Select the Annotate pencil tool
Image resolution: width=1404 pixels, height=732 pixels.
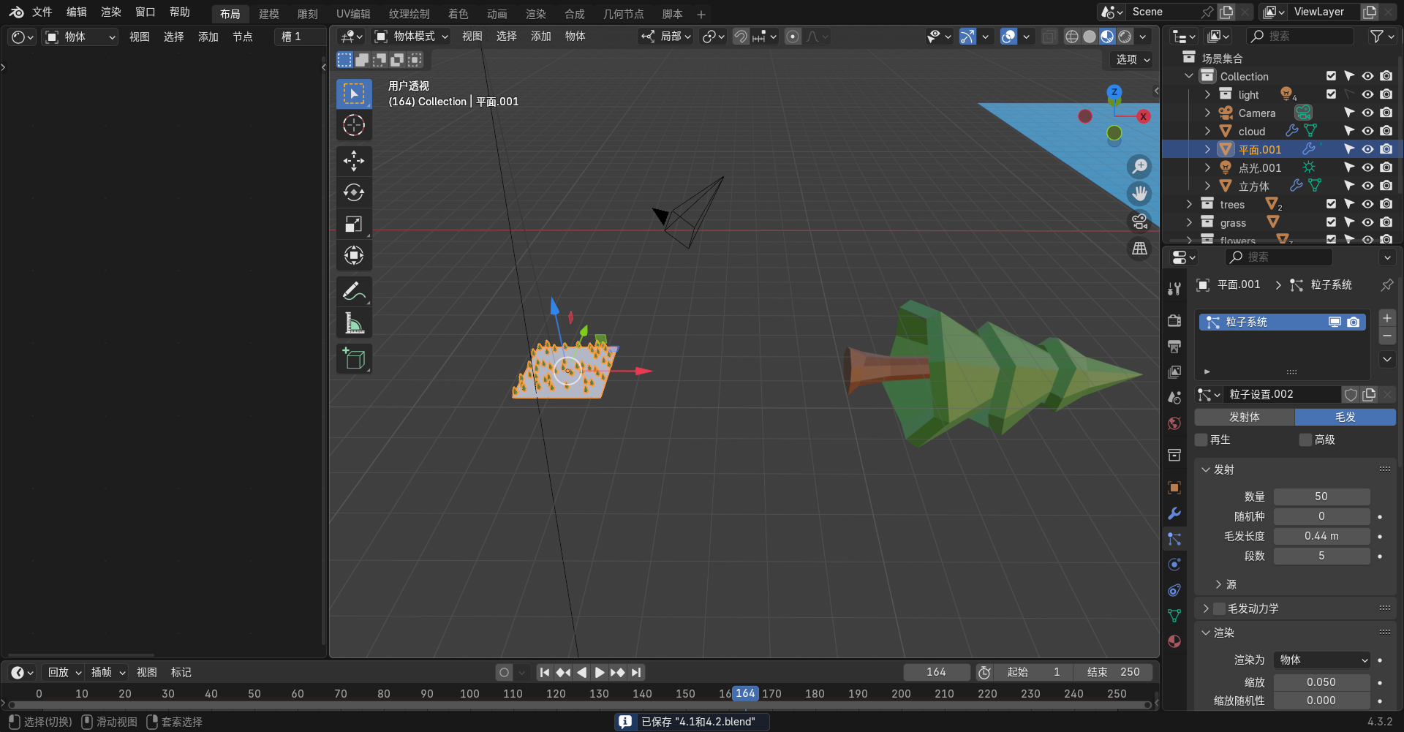point(354,292)
